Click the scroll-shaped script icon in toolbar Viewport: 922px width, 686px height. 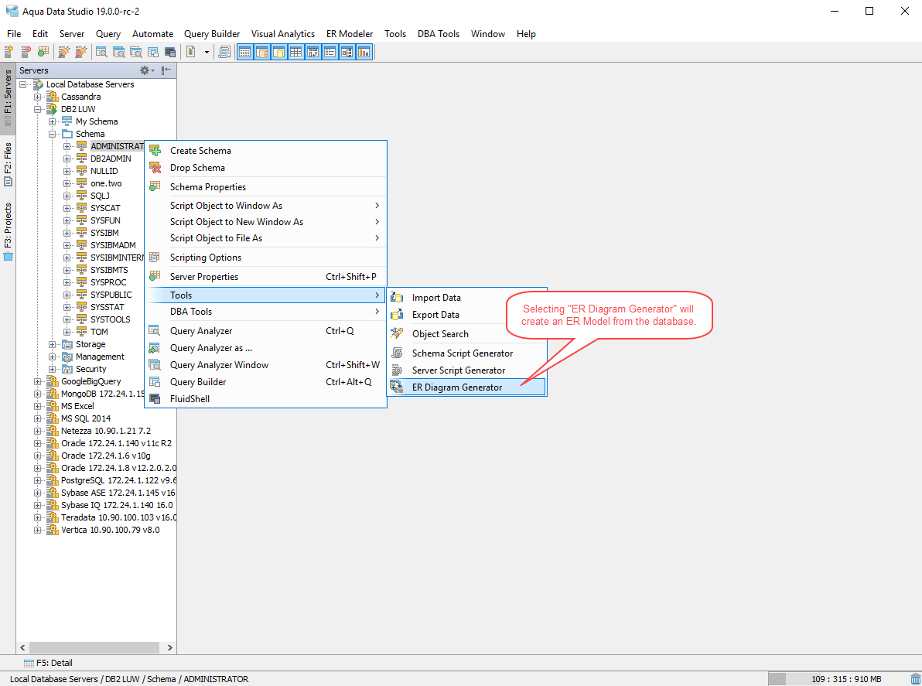(x=224, y=53)
